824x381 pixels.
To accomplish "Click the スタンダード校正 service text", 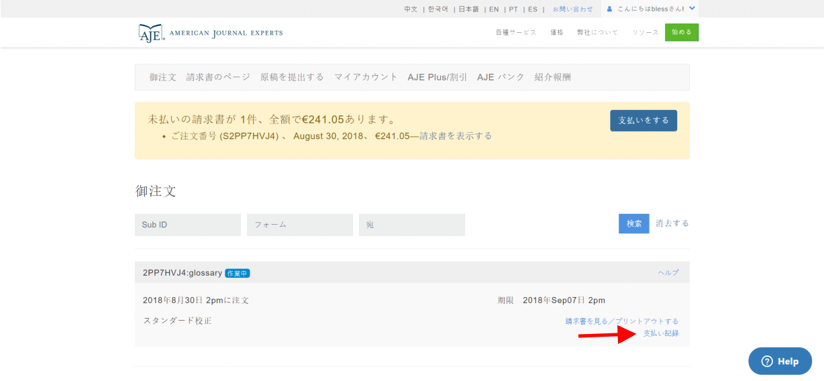I will (x=177, y=321).
